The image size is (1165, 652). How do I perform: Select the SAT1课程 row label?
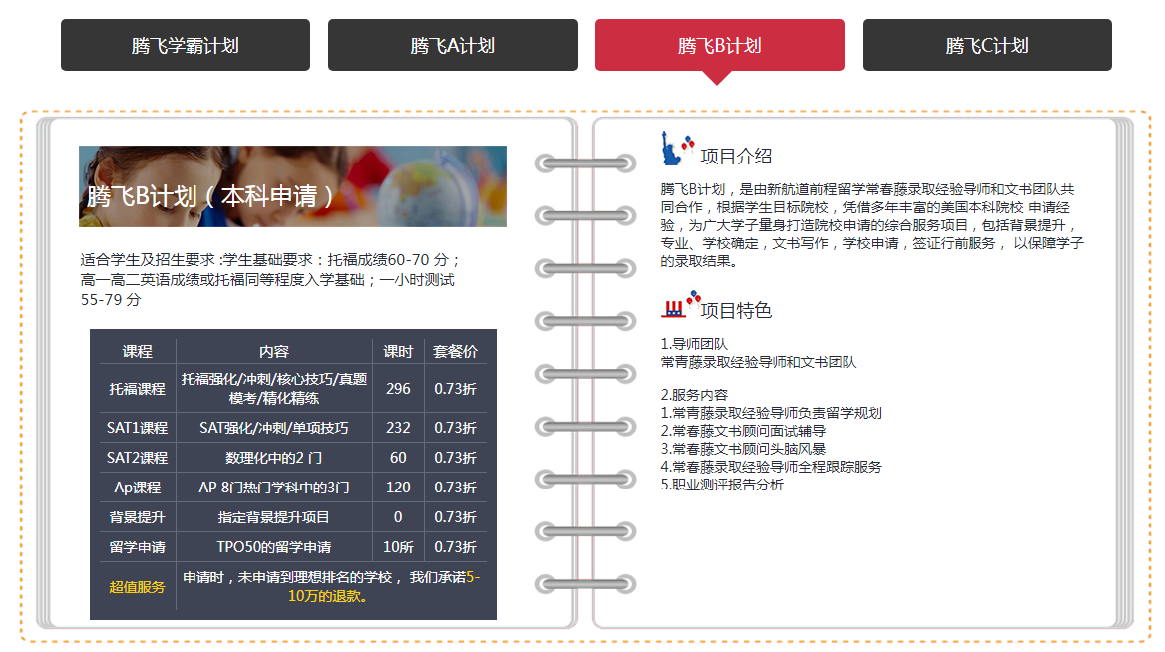point(137,428)
